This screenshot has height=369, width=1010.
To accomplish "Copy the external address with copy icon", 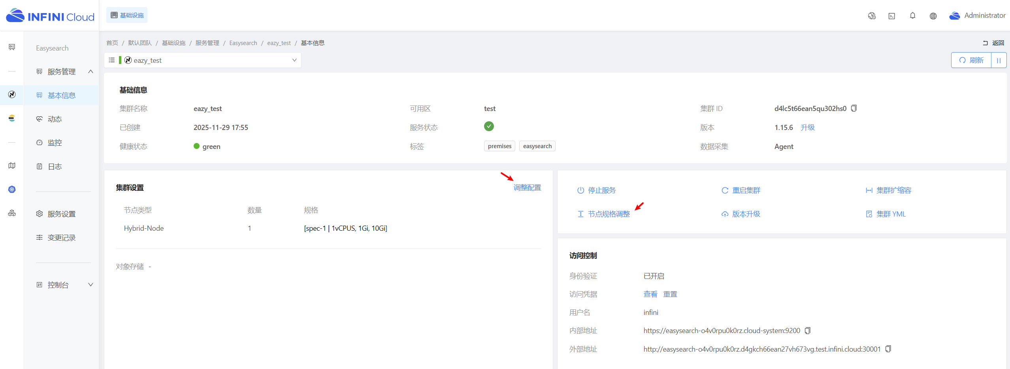I will click(888, 349).
